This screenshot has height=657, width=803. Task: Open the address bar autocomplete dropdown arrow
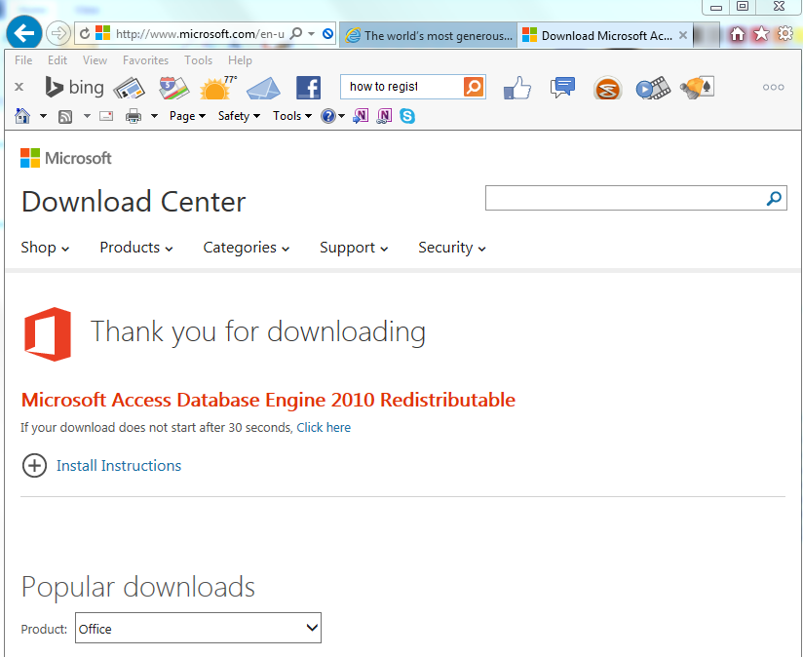pyautogui.click(x=311, y=34)
